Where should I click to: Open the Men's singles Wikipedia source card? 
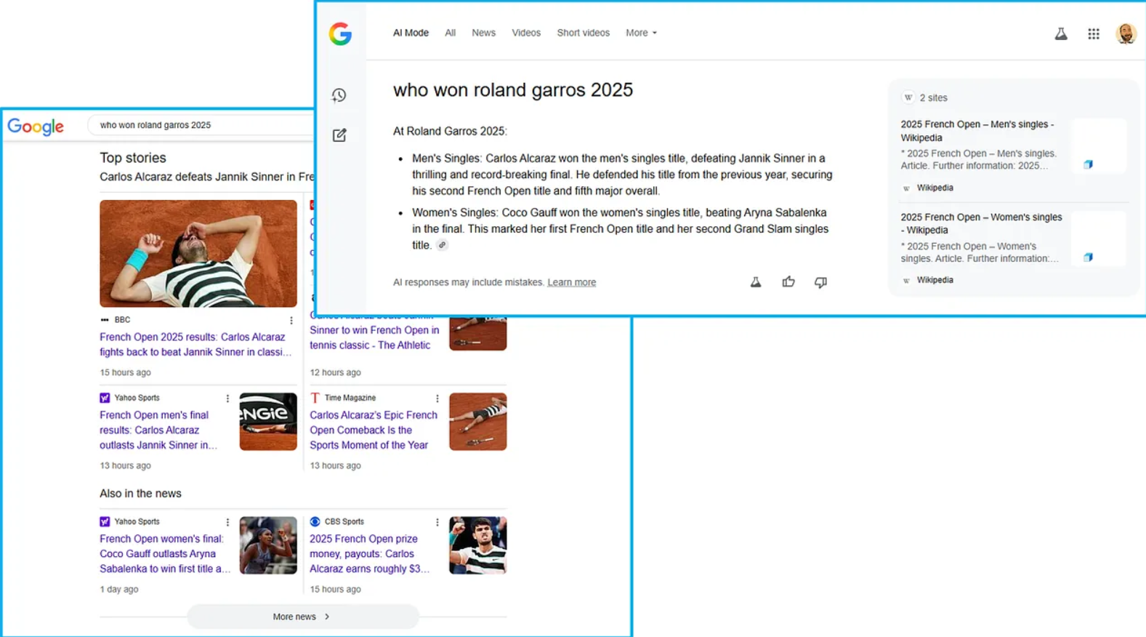click(977, 131)
